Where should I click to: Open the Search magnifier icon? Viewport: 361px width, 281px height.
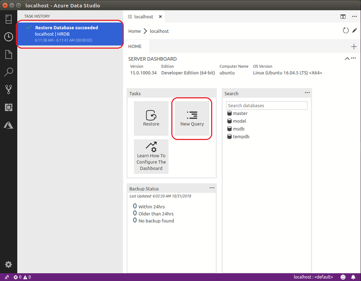click(x=8, y=72)
